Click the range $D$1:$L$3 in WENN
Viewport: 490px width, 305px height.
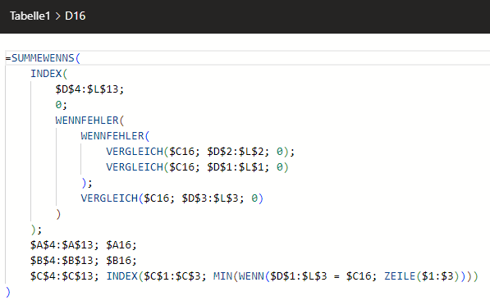[299, 276]
